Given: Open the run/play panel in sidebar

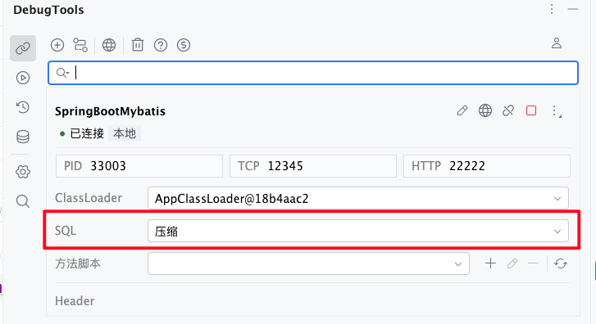Looking at the screenshot, I should pyautogui.click(x=23, y=78).
